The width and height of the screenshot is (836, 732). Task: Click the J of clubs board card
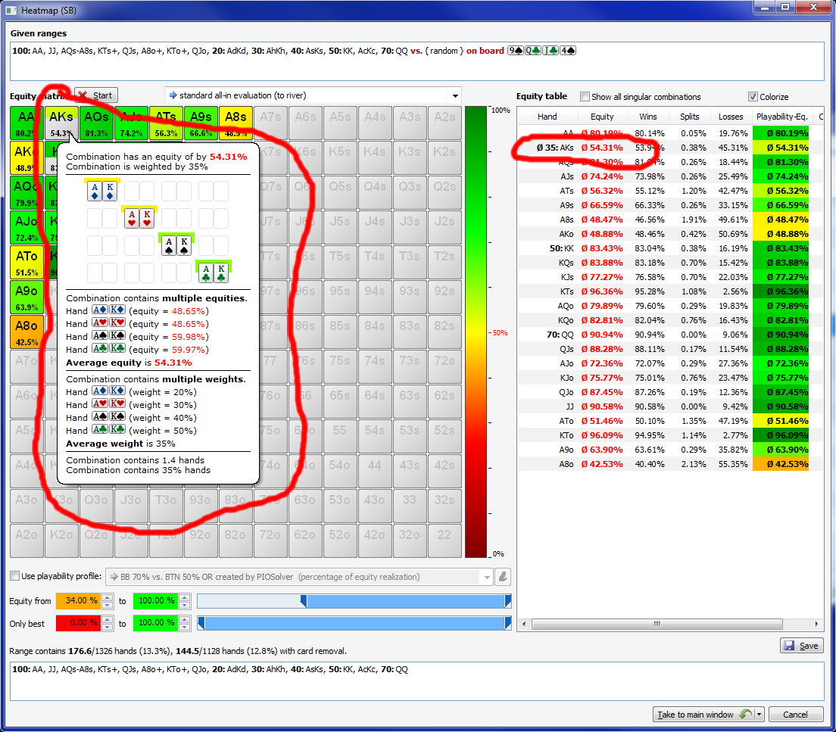[x=551, y=51]
